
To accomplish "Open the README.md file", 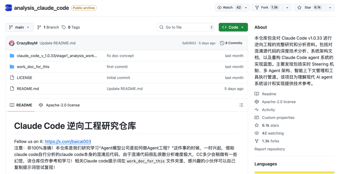I will pos(28,89).
